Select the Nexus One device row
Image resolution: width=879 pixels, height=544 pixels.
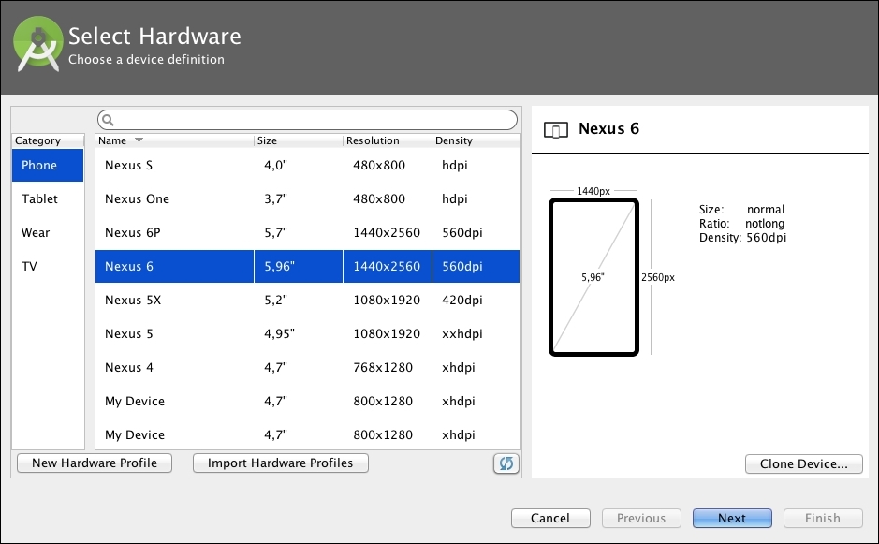coord(307,199)
